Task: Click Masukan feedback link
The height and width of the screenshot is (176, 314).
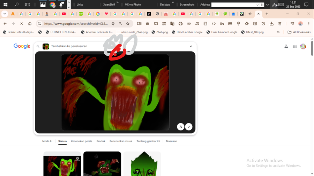Action: coord(171,141)
